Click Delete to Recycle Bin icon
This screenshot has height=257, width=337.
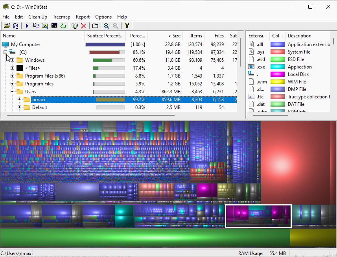(75, 26)
